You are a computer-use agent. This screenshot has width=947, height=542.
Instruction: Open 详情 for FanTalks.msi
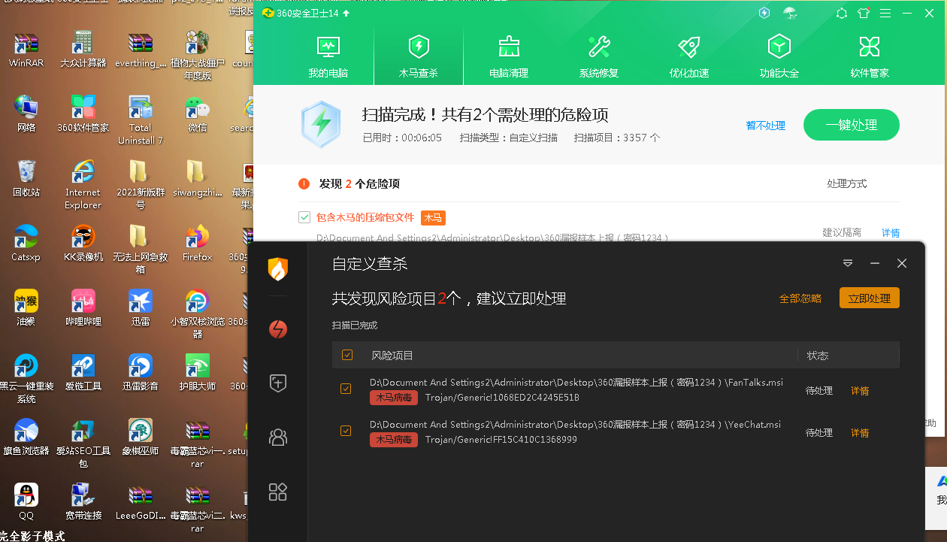tap(860, 391)
